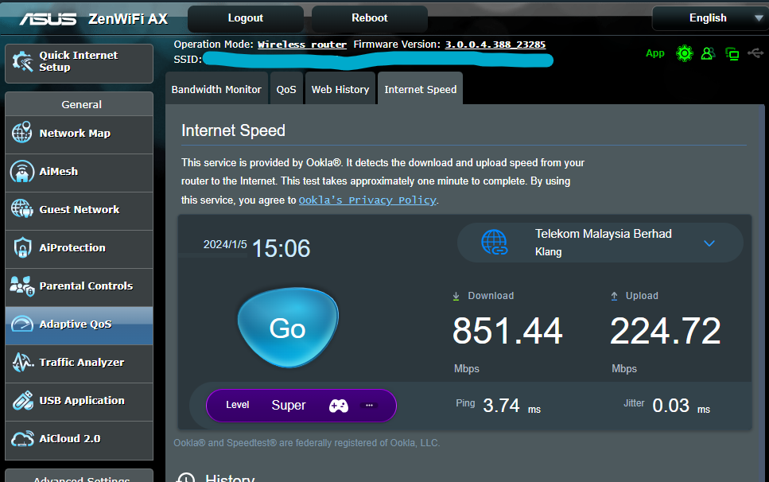Open Quick Internet Setup wizard icon
This screenshot has height=482, width=769.
pos(22,62)
